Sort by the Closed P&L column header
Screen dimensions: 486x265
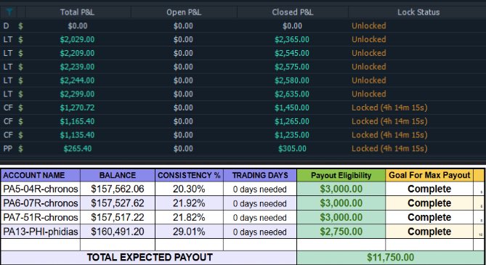(x=292, y=12)
